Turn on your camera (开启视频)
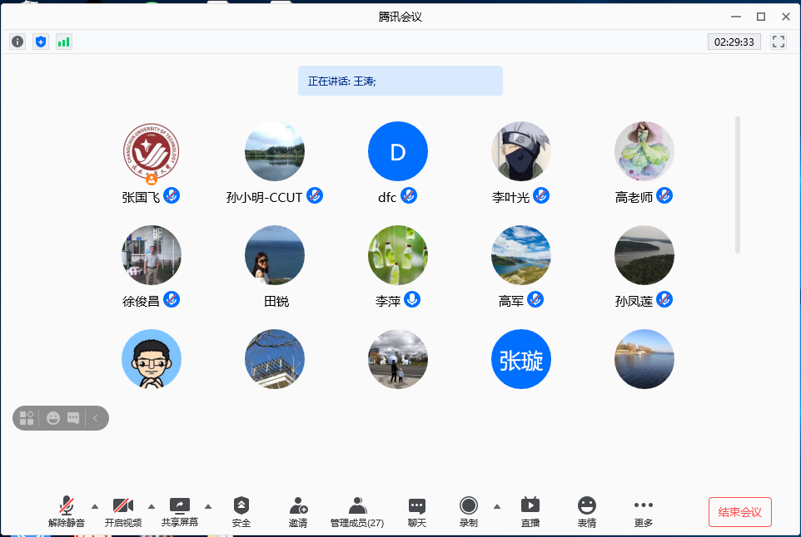The height and width of the screenshot is (537, 801). (x=123, y=511)
